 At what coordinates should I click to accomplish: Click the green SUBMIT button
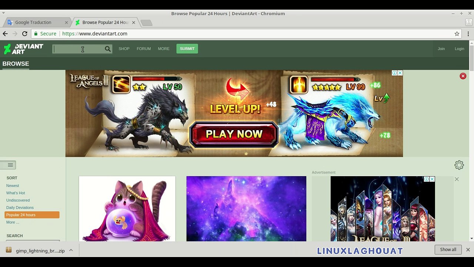click(x=187, y=49)
